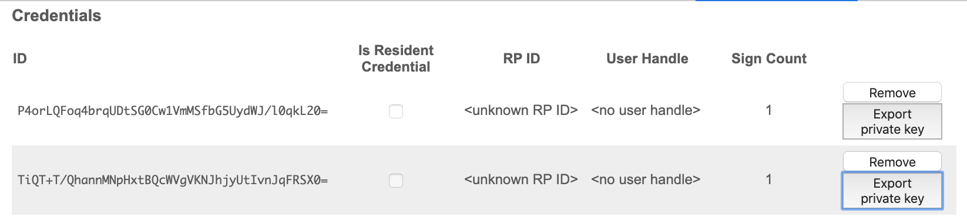Click the Is Resident Credential column header
Image resolution: width=967 pixels, height=217 pixels.
pos(396,59)
